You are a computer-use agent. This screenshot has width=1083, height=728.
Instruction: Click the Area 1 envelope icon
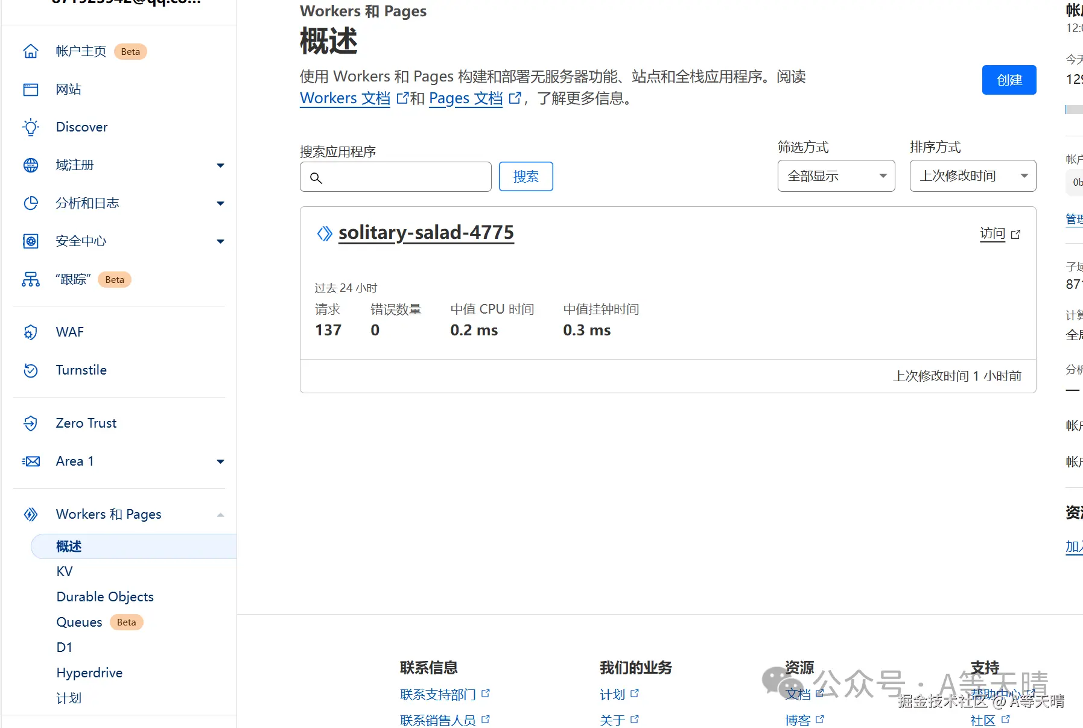coord(31,461)
